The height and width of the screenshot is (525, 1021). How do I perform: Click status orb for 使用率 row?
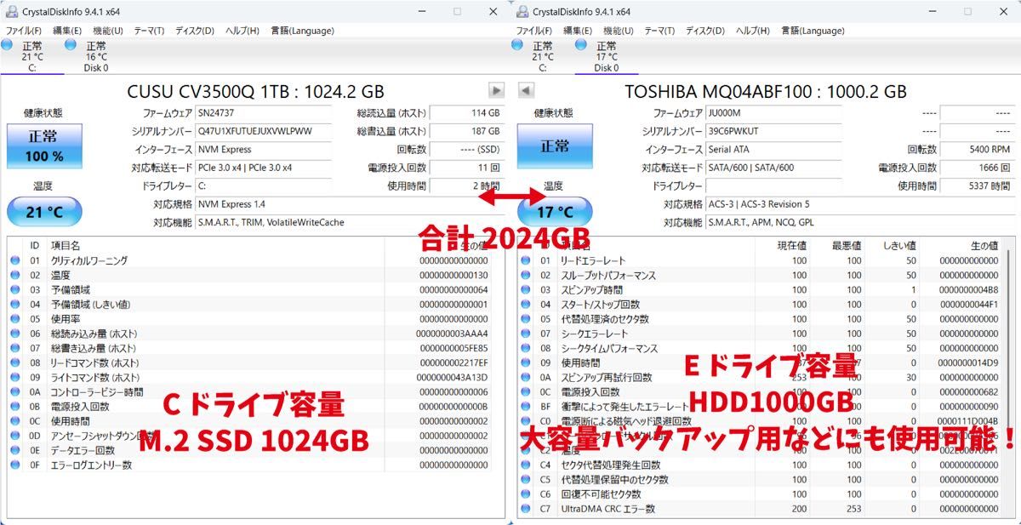[x=14, y=319]
